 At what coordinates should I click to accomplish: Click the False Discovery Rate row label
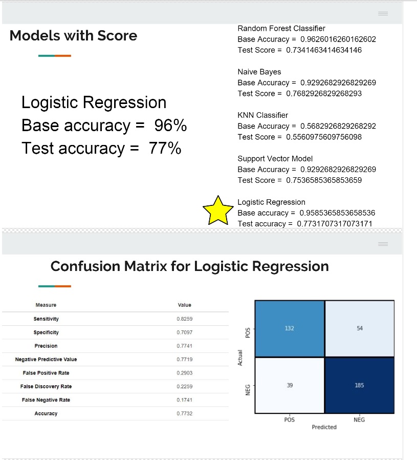(x=46, y=386)
